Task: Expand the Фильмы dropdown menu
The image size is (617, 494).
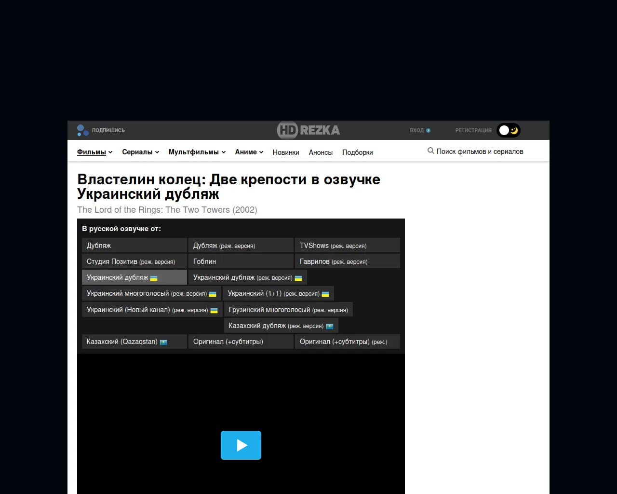Action: [94, 152]
